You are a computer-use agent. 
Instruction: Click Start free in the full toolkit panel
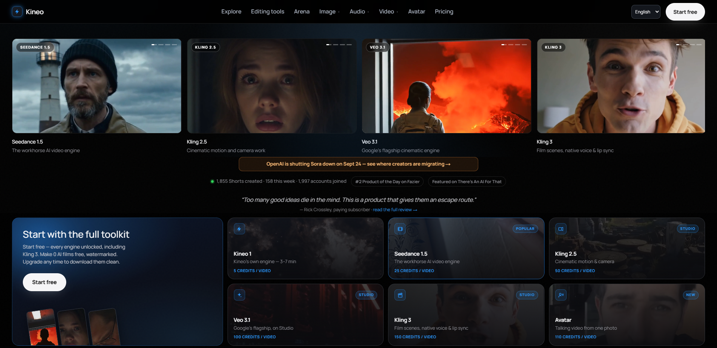(45, 282)
